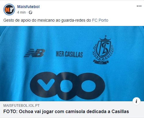Click the star above the crest crown
Viewport: 144px width, 118px height.
pyautogui.click(x=106, y=36)
